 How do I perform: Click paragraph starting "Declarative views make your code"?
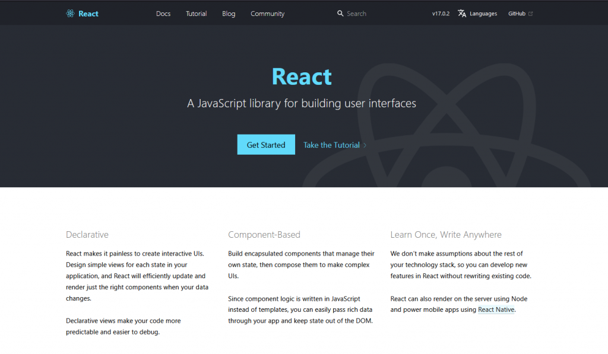123,326
